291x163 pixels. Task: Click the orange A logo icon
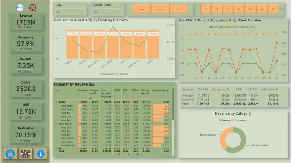tap(33, 8)
